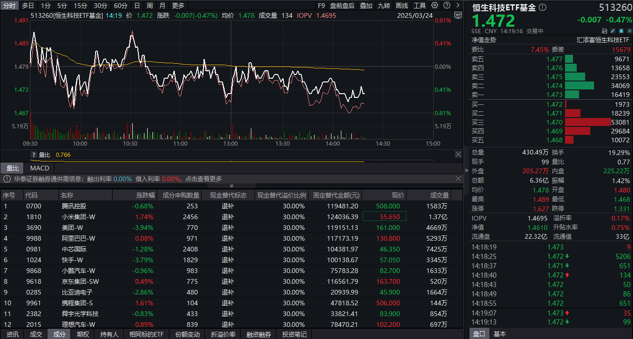Click the pencil note icon near fund price
This screenshot has height=339, width=633.
click(613, 30)
